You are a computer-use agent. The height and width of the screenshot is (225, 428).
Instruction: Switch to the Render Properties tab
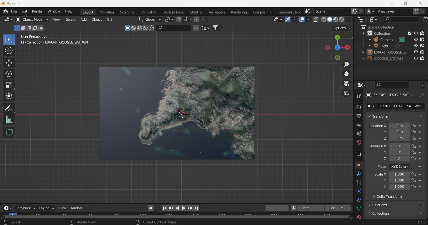click(358, 107)
